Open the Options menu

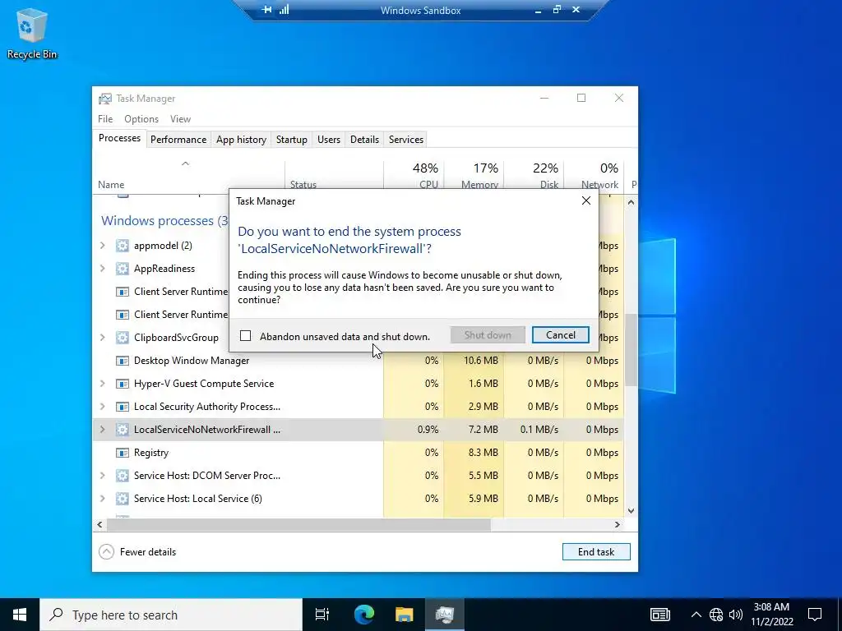click(141, 118)
